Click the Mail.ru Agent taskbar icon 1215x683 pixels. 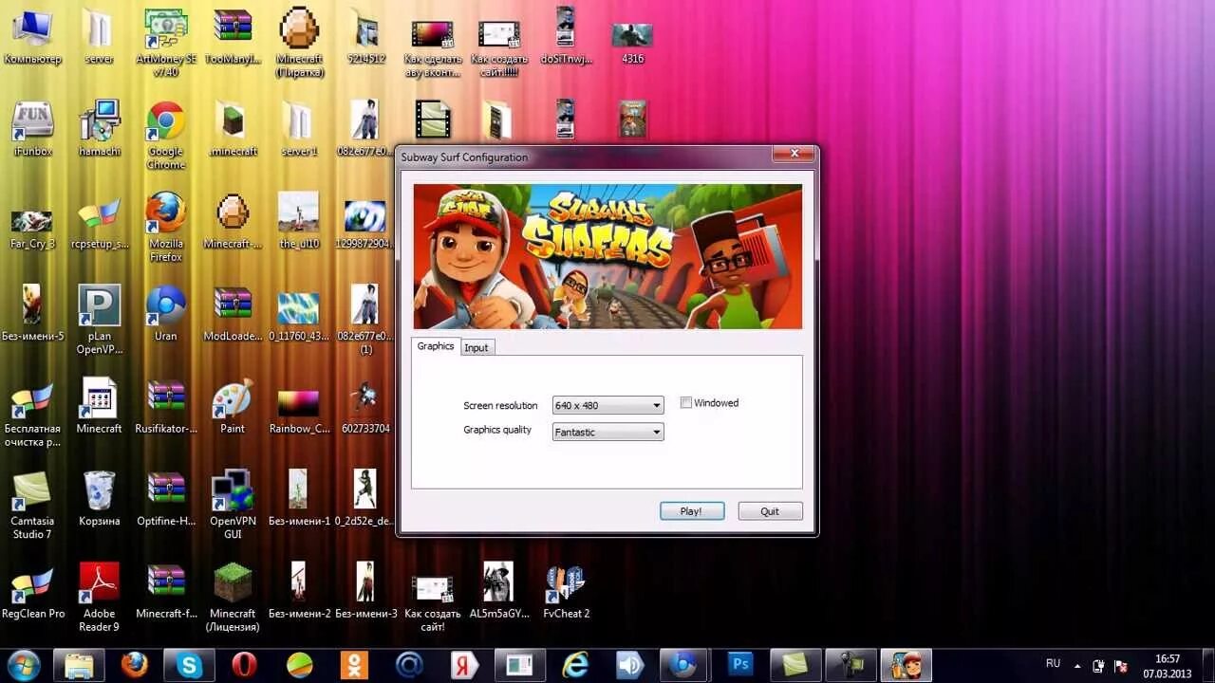410,665
